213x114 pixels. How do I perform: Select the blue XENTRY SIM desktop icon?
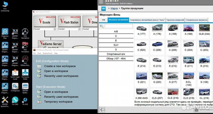click(x=5, y=61)
